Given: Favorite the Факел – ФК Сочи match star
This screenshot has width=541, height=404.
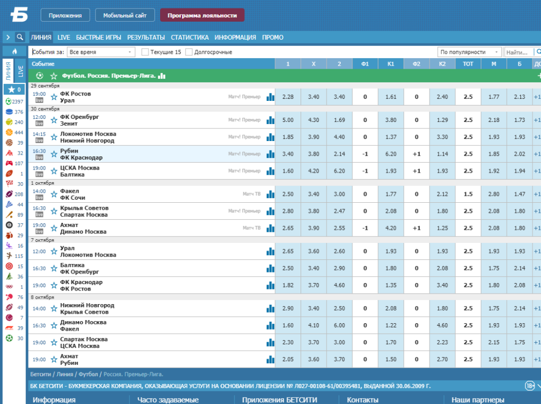Looking at the screenshot, I should click(x=54, y=194).
